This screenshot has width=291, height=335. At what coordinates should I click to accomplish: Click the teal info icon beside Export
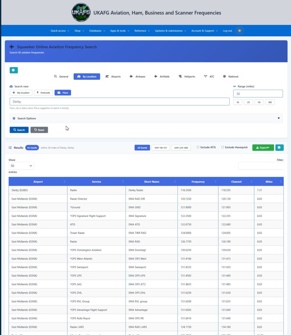point(279,148)
